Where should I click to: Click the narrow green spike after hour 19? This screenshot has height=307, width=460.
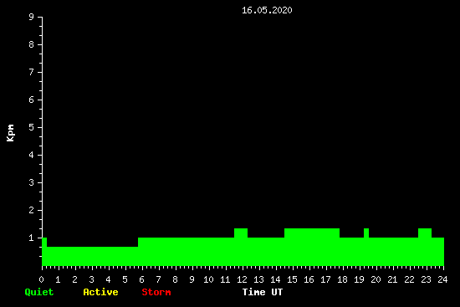(366, 233)
